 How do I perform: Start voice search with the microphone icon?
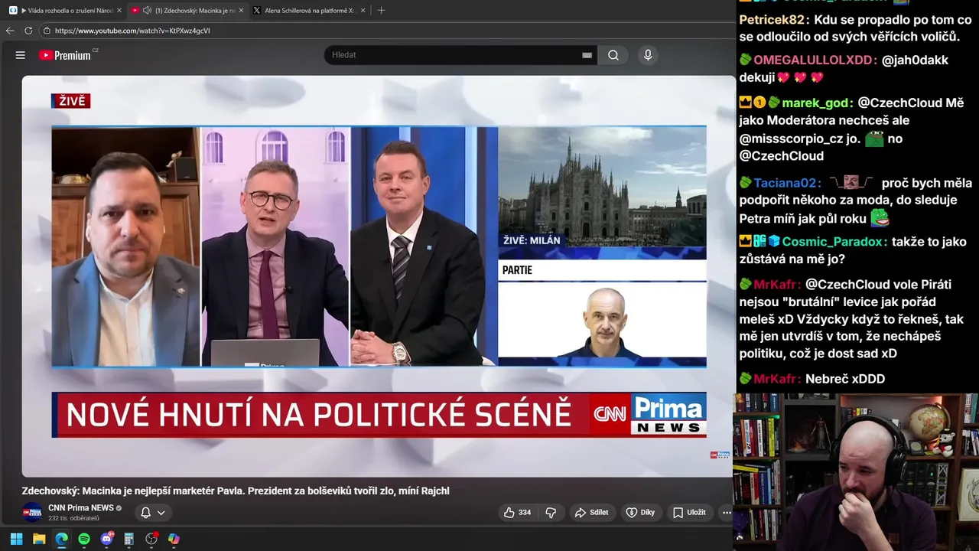pyautogui.click(x=648, y=55)
